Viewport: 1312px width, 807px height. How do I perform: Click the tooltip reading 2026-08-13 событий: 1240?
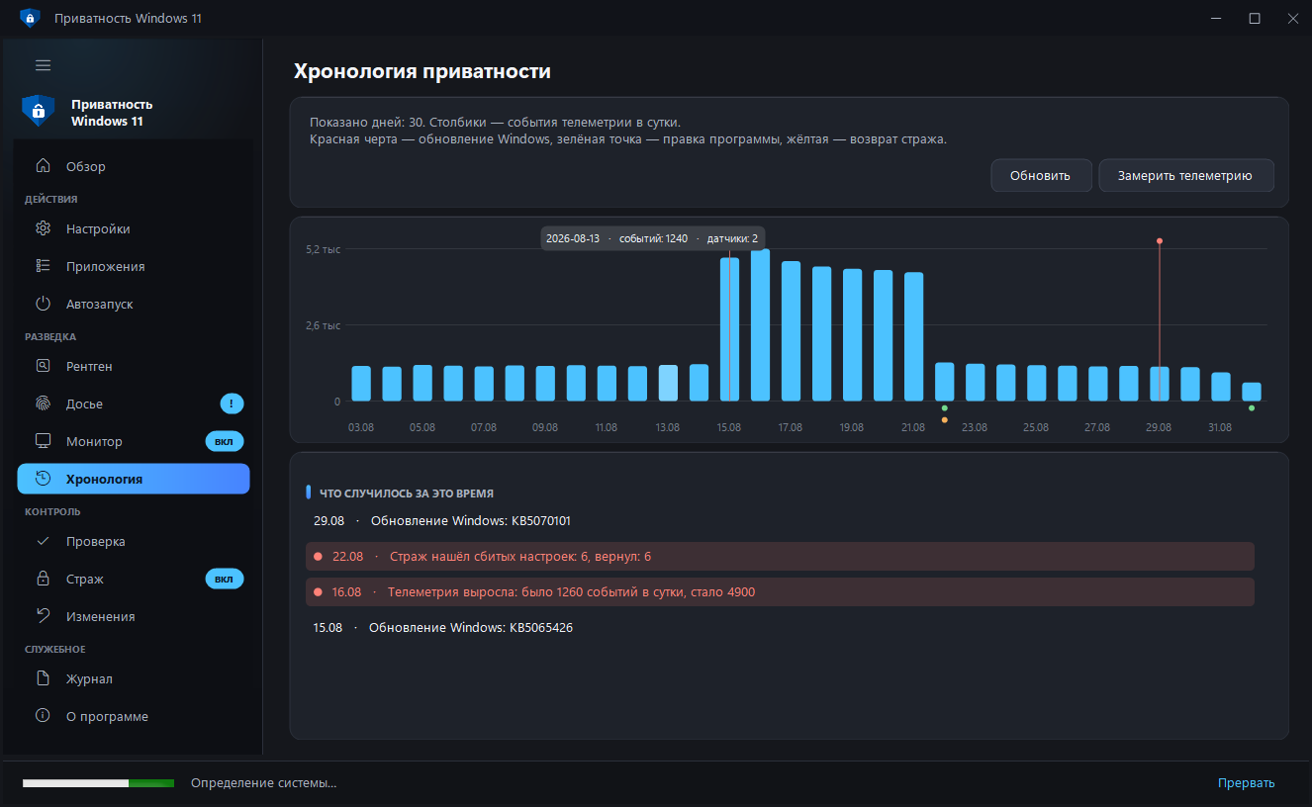(x=652, y=238)
